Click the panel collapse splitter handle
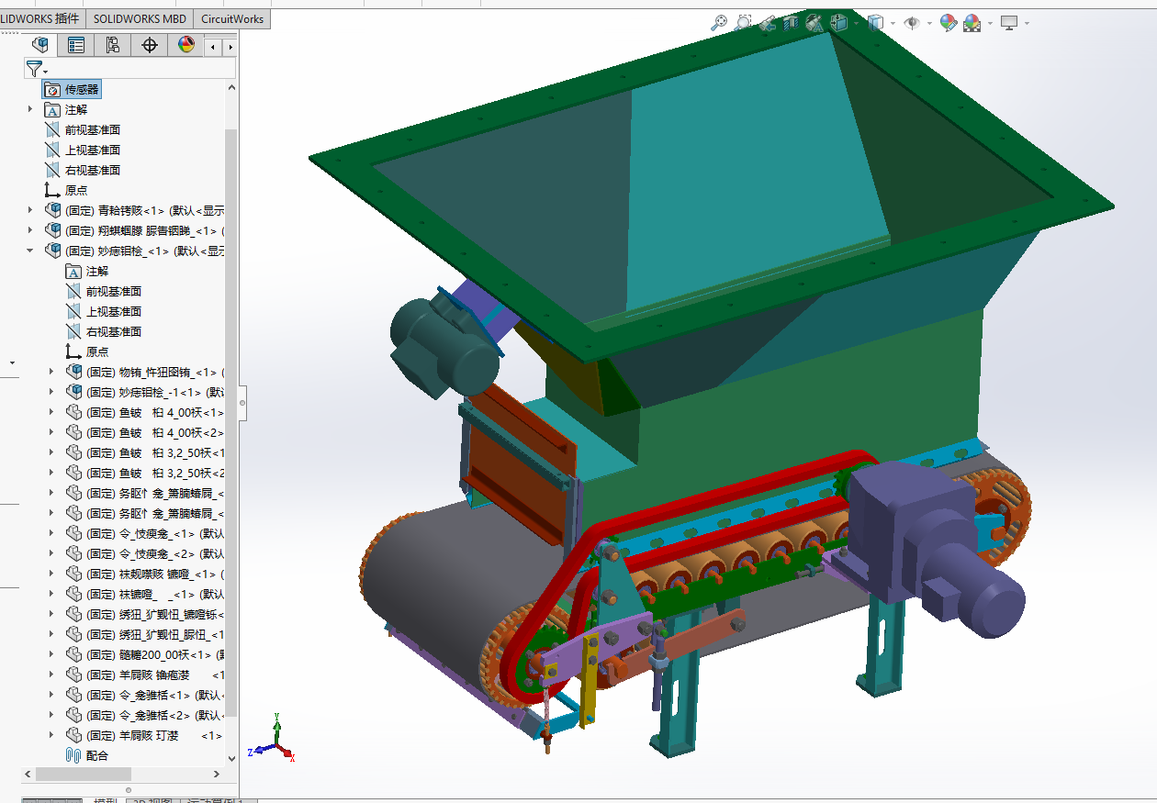This screenshot has height=803, width=1157. click(x=242, y=402)
